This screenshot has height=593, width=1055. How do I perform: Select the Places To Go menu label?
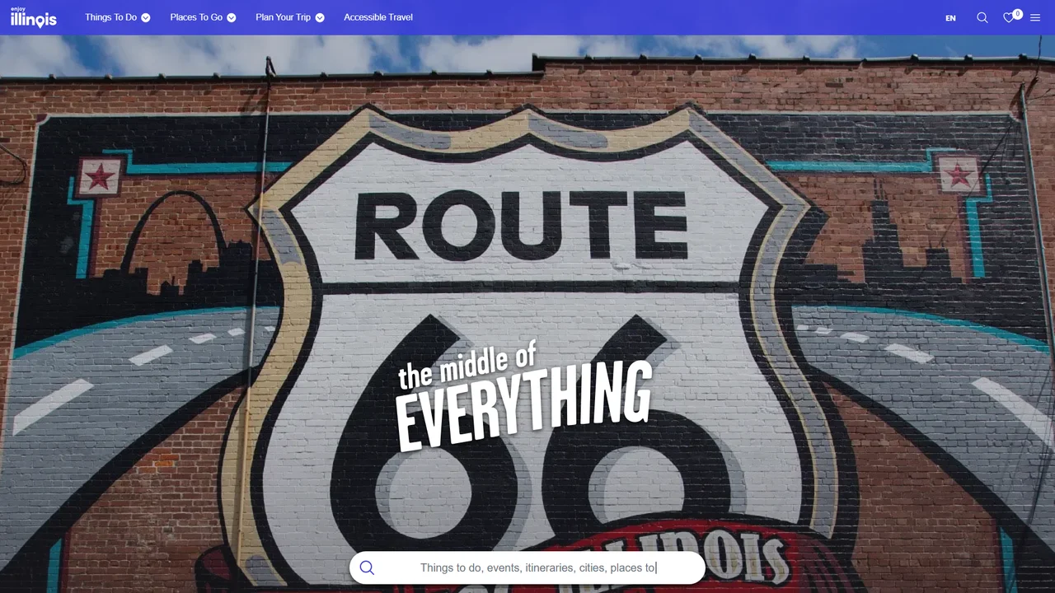(x=196, y=17)
